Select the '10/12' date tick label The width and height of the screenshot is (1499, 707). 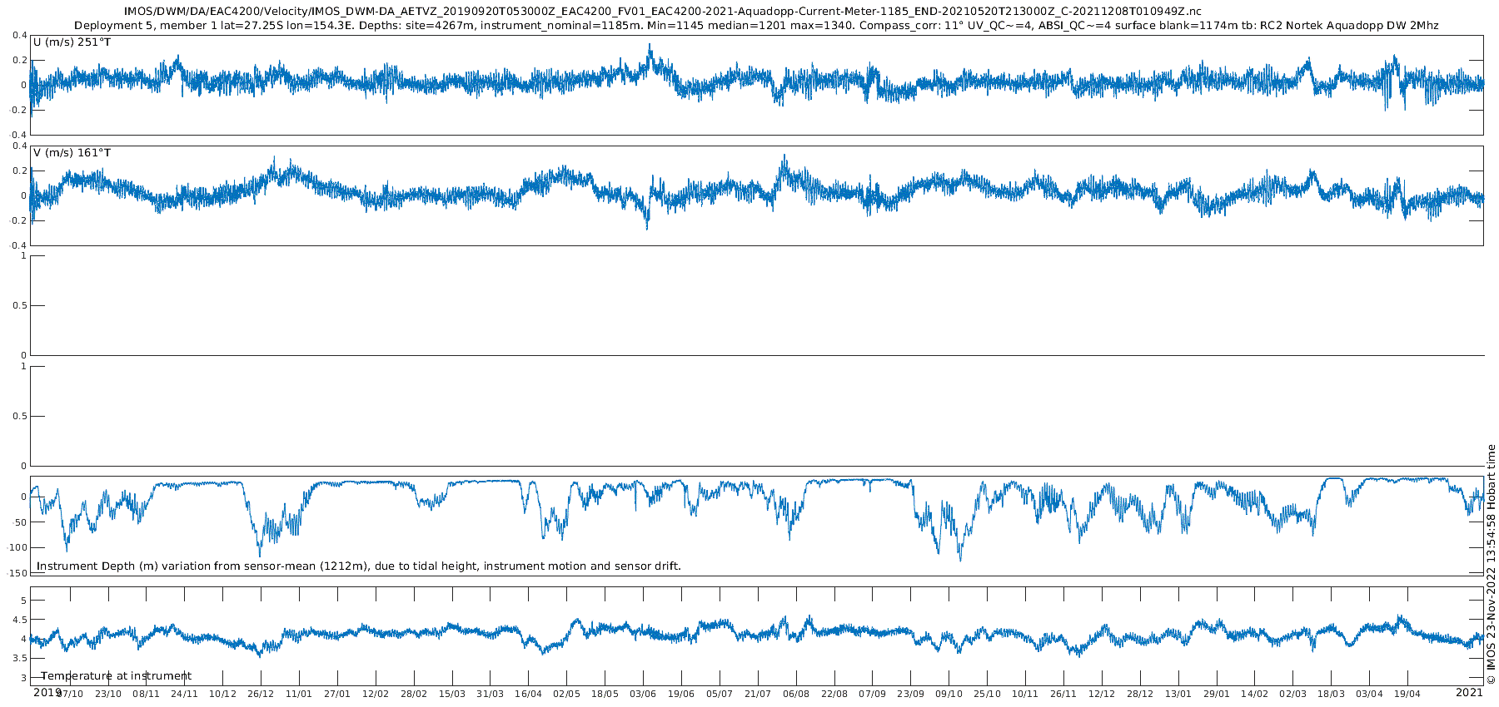pyautogui.click(x=222, y=694)
